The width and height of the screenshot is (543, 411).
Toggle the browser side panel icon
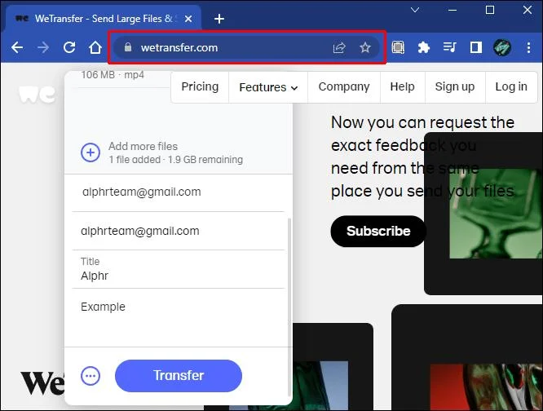pos(476,47)
